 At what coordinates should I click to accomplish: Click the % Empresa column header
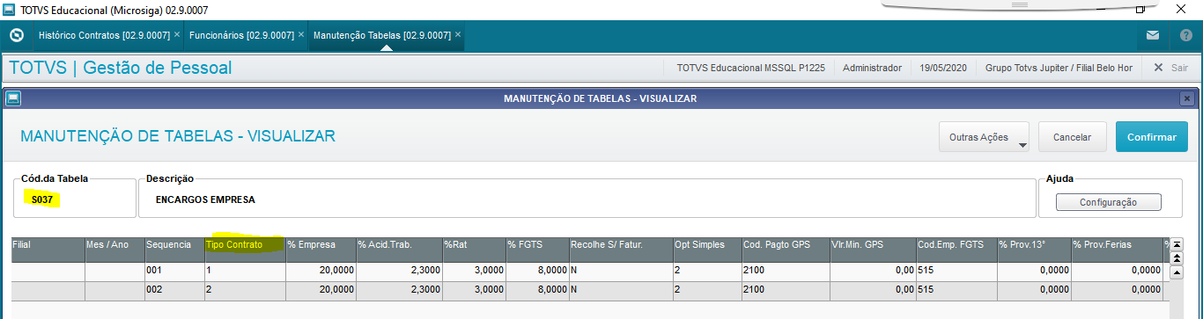pos(321,249)
